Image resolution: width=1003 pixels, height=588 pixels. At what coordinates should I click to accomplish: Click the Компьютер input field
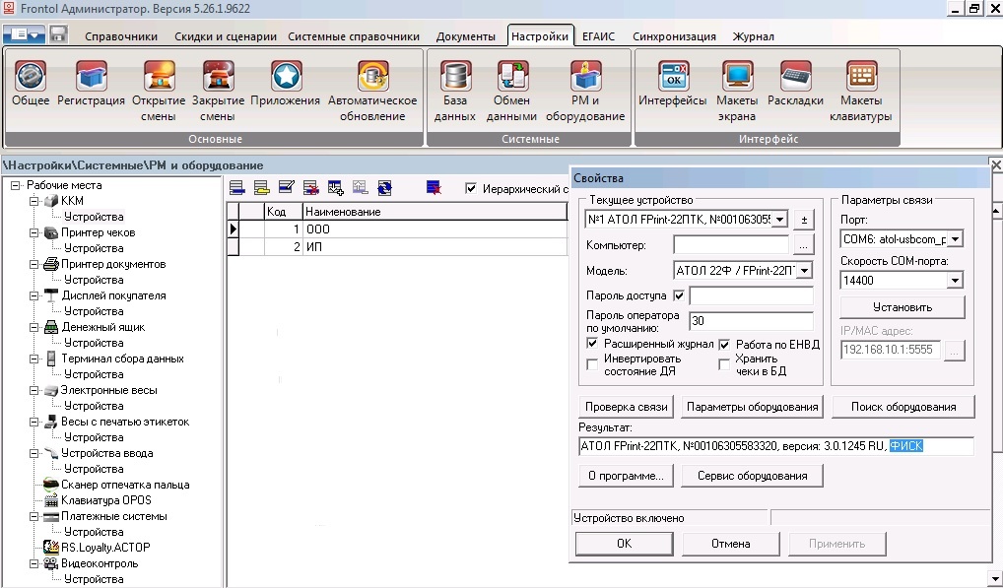point(731,245)
